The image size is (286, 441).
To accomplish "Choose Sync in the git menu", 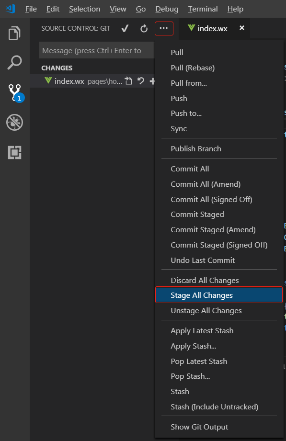I will 219,128.
